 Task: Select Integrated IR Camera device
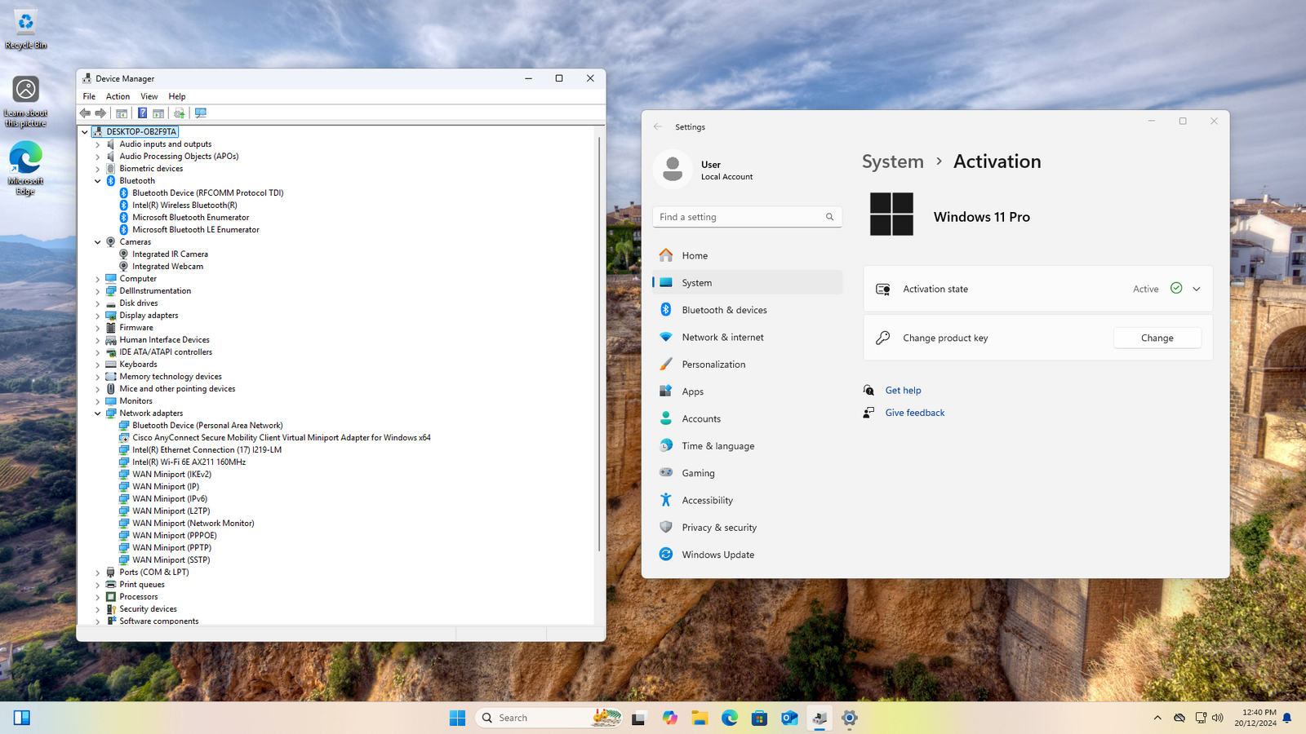pyautogui.click(x=170, y=254)
